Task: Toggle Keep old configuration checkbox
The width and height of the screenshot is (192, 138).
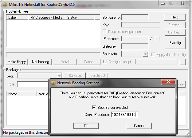Action: click(x=104, y=31)
